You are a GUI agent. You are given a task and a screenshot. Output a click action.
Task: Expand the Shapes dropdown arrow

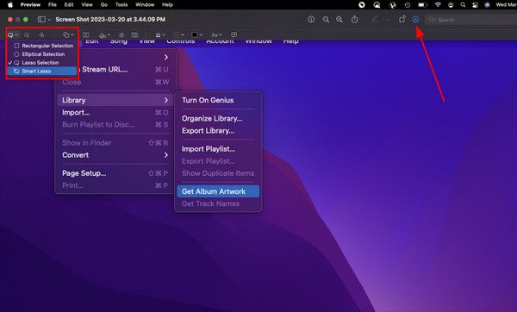point(72,35)
